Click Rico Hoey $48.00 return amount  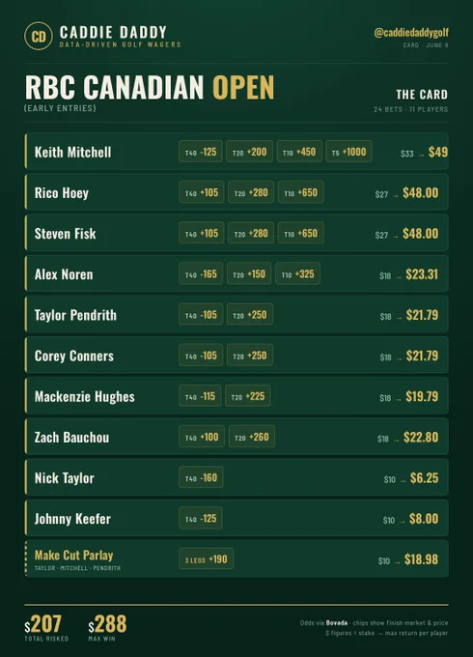420,192
